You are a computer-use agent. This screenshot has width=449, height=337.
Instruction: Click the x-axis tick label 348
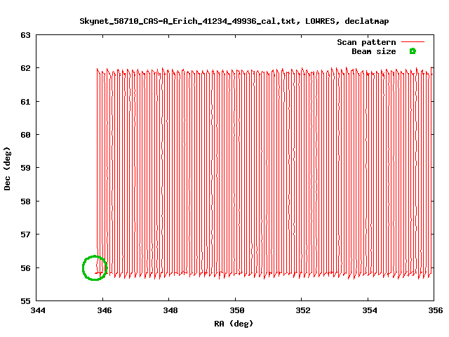coord(170,310)
